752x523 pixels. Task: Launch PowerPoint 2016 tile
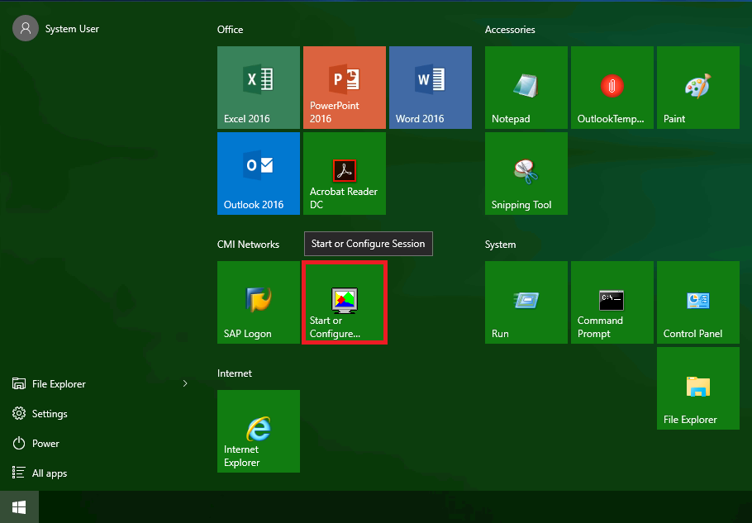pos(345,88)
